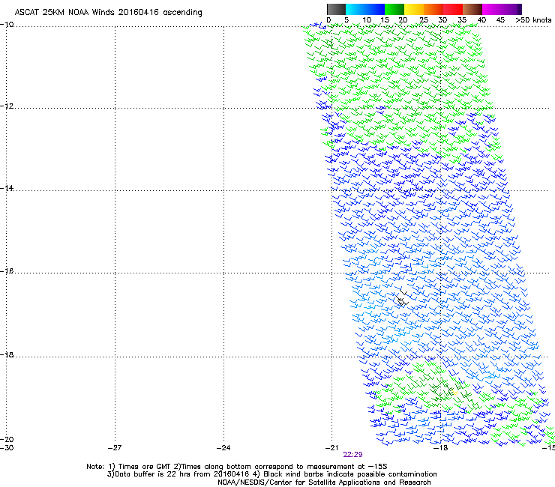Image resolution: width=555 pixels, height=487 pixels.
Task: Click the NOAA/NESDIS Center credit line
Action: pyautogui.click(x=324, y=483)
